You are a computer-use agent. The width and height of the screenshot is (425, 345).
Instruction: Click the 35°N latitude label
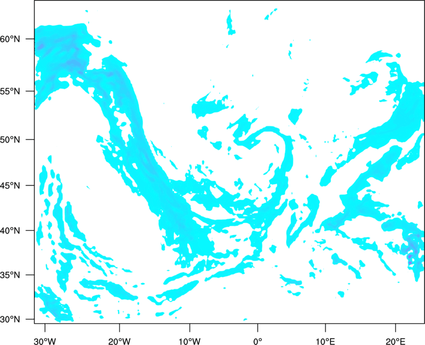point(10,275)
